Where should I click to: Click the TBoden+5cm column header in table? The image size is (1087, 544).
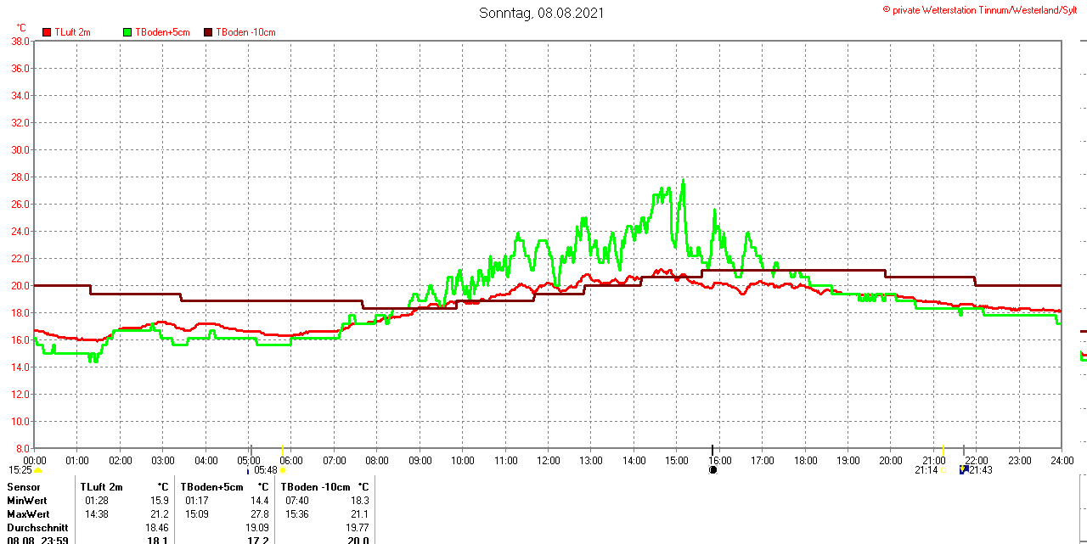coord(211,487)
